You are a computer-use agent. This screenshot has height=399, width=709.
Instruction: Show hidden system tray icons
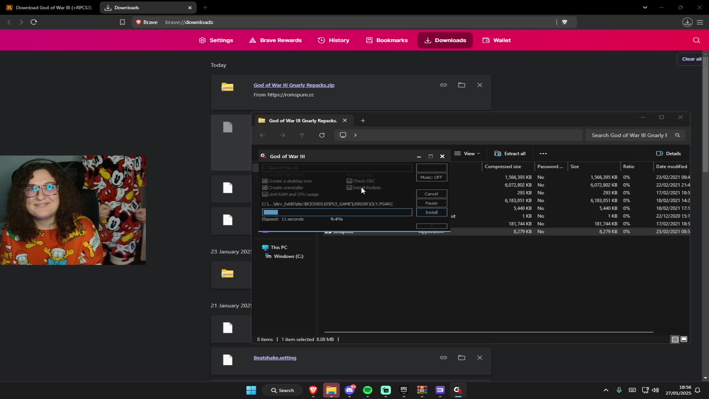coord(606,390)
